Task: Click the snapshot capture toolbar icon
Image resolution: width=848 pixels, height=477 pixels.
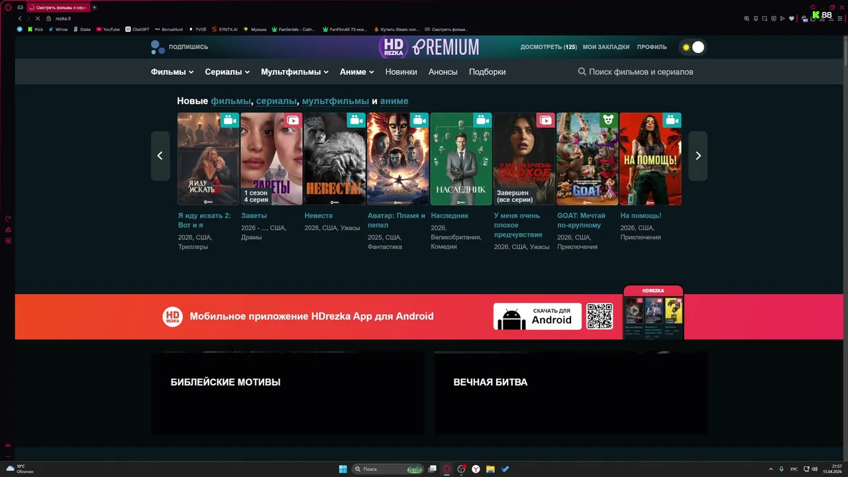Action: coord(765,19)
